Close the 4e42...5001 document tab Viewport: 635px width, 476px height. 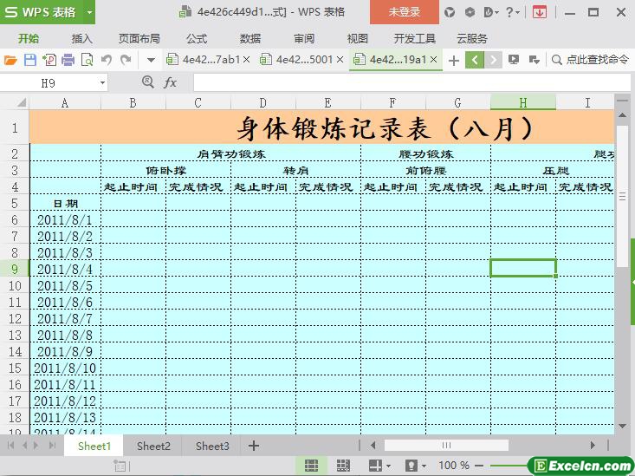(340, 60)
